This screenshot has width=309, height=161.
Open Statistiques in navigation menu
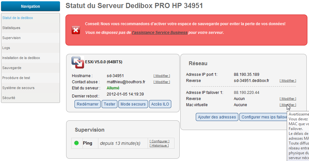[11, 28]
